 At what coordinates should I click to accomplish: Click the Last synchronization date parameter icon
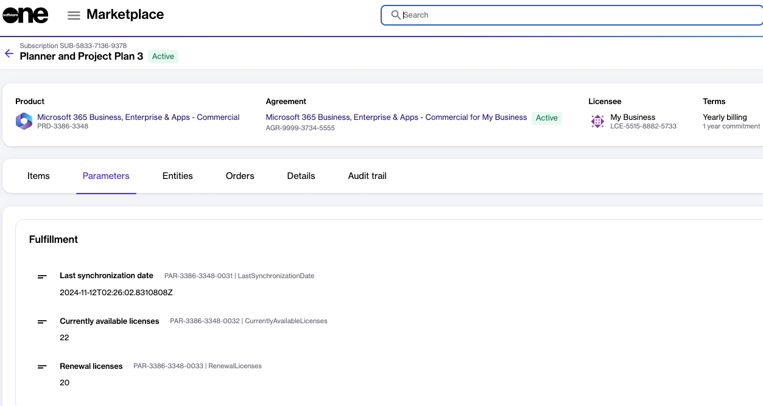42,276
